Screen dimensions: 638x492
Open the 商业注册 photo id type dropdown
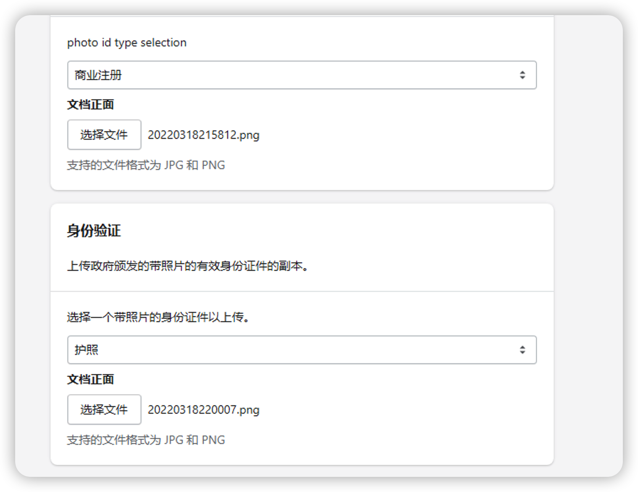click(301, 75)
